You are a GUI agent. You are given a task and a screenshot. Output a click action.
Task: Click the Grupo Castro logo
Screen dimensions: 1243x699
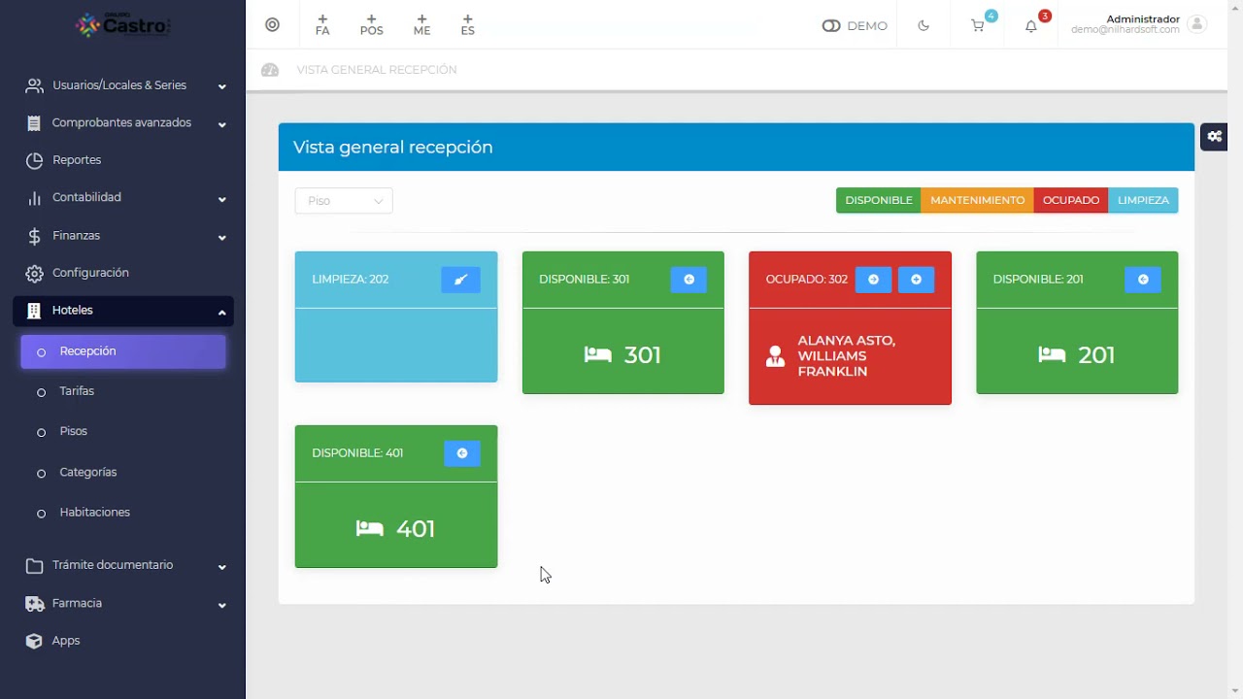pos(122,24)
